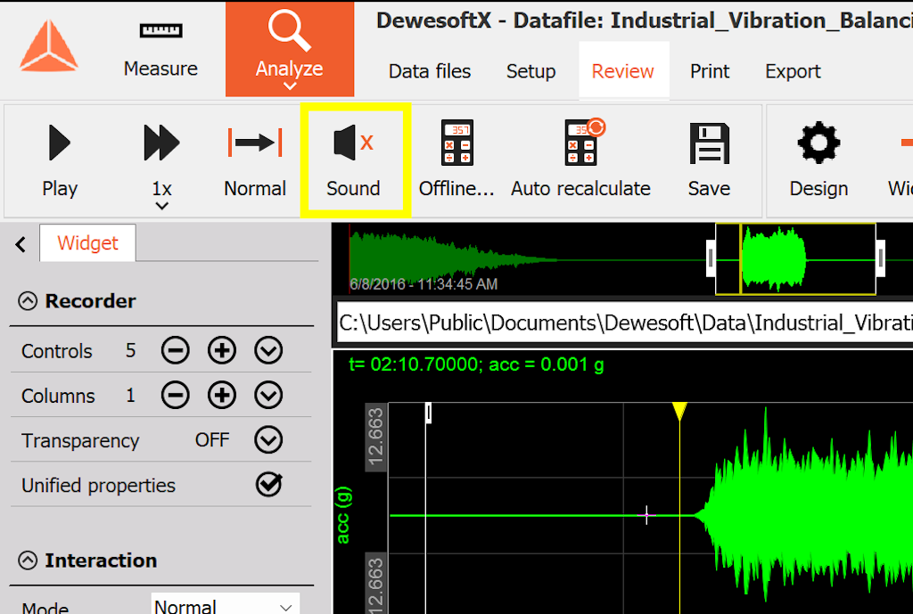This screenshot has width=913, height=614.
Task: Open Transparency dropdown arrow
Action: 268,440
